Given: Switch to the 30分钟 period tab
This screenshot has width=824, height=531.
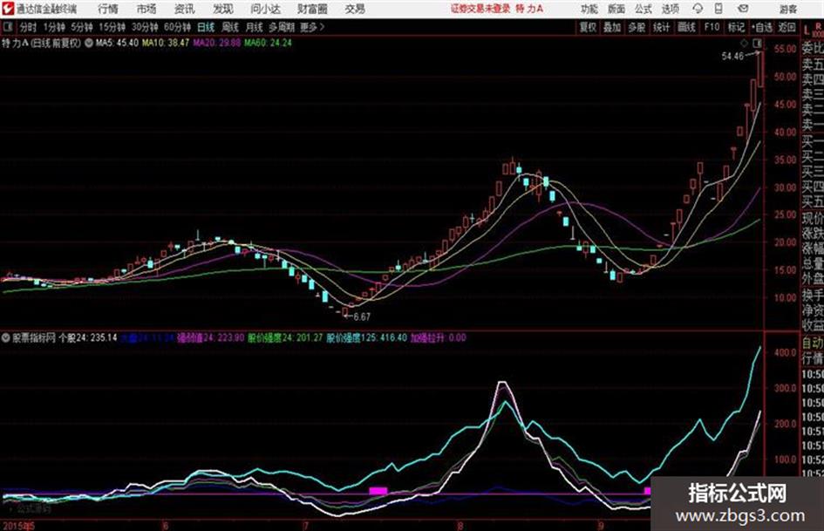Looking at the screenshot, I should [x=145, y=27].
